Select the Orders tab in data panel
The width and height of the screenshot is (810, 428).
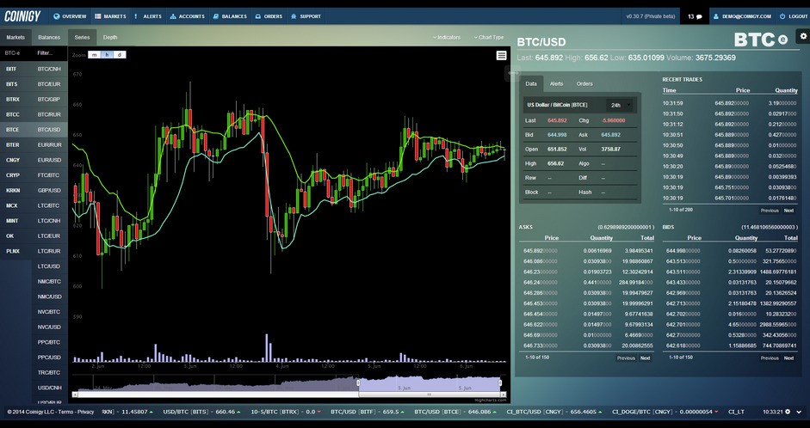point(584,83)
